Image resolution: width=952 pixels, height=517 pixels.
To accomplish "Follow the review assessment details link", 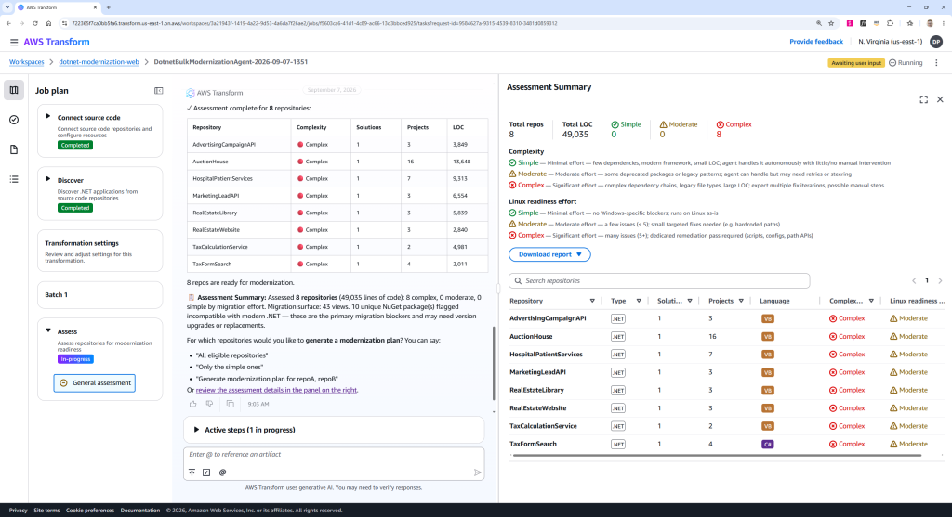I will (276, 390).
